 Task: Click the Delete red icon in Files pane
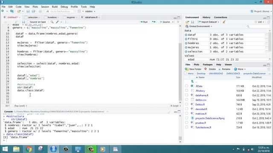[206, 69]
